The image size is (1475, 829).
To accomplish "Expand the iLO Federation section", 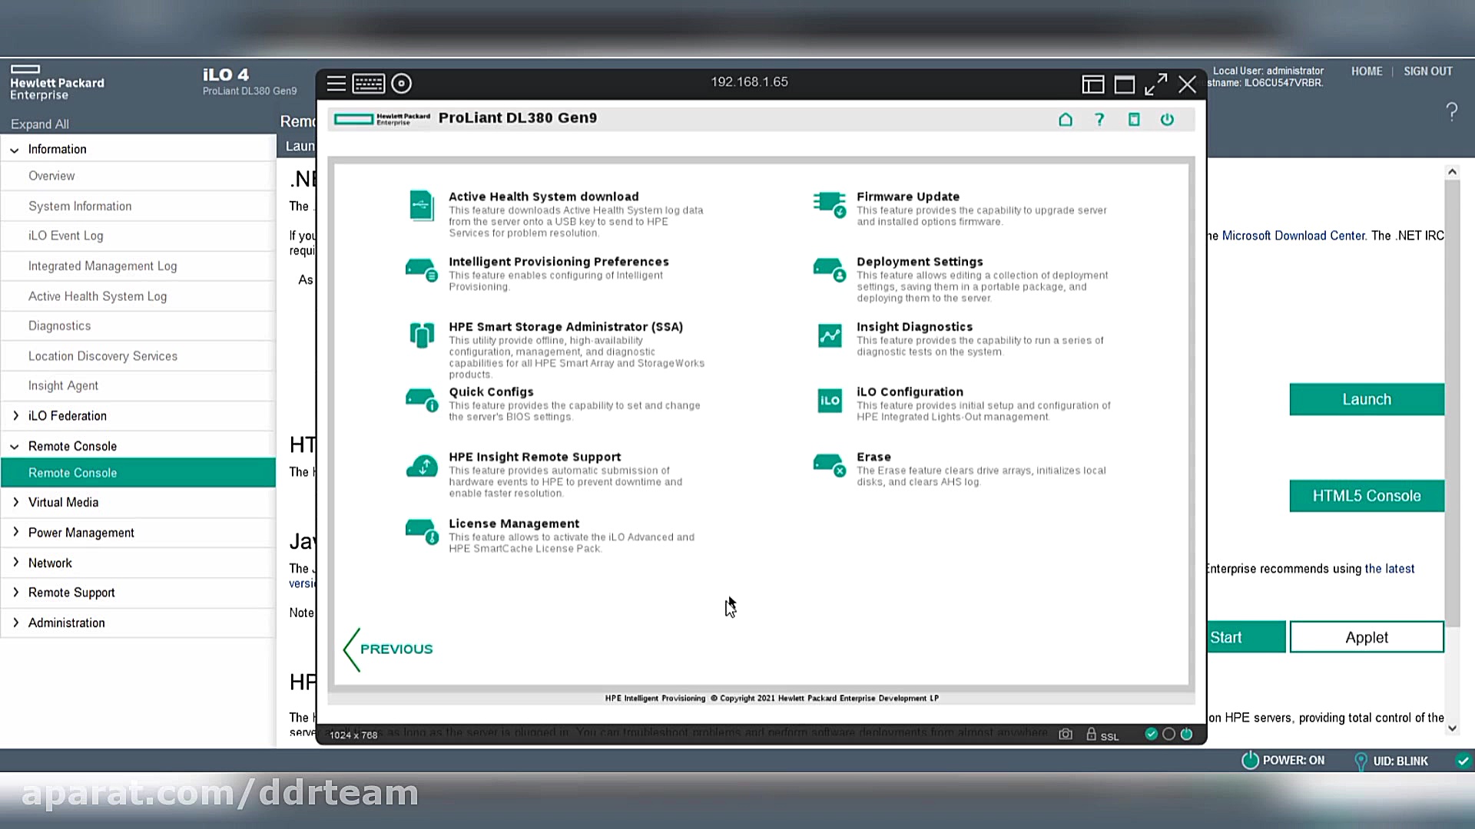I will click(15, 416).
